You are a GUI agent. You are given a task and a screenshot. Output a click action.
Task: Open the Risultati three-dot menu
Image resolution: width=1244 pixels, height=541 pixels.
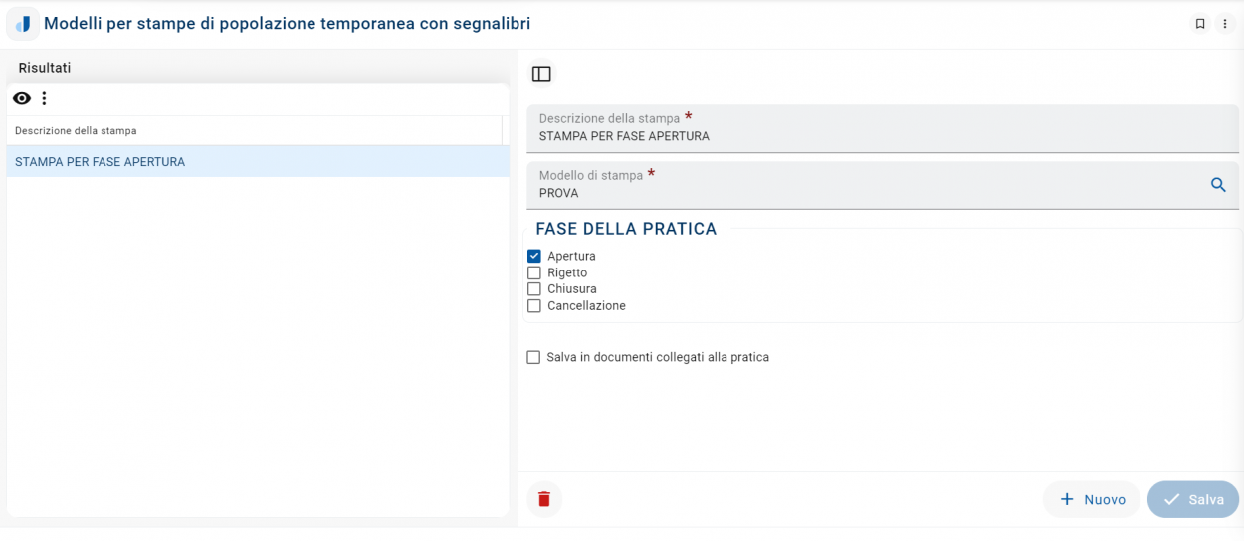pyautogui.click(x=44, y=98)
